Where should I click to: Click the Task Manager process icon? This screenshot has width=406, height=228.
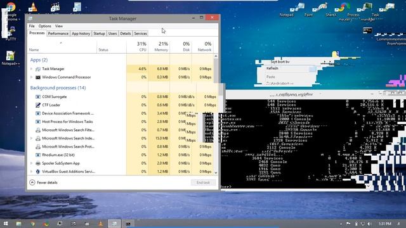coord(38,69)
